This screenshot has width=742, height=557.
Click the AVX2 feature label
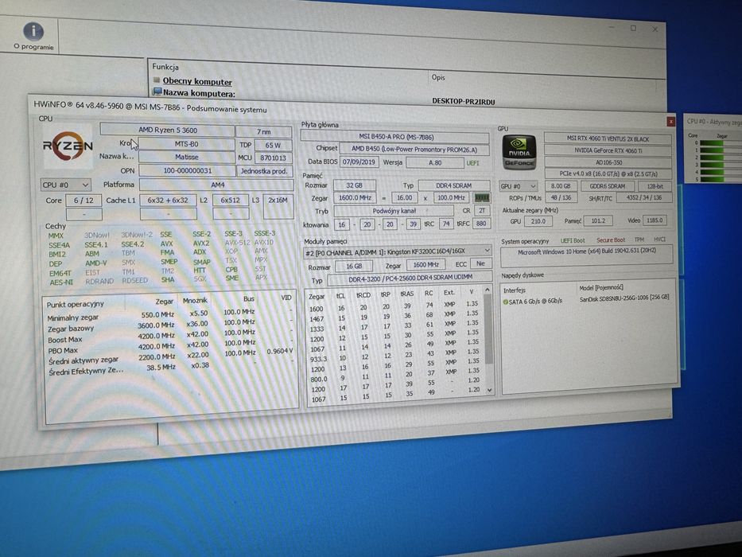coord(201,243)
